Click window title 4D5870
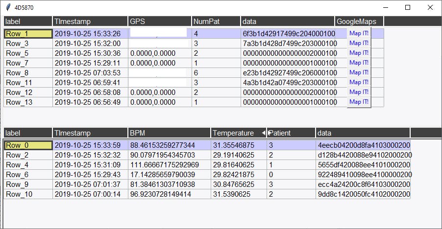This screenshot has height=229, width=442. 24,8
